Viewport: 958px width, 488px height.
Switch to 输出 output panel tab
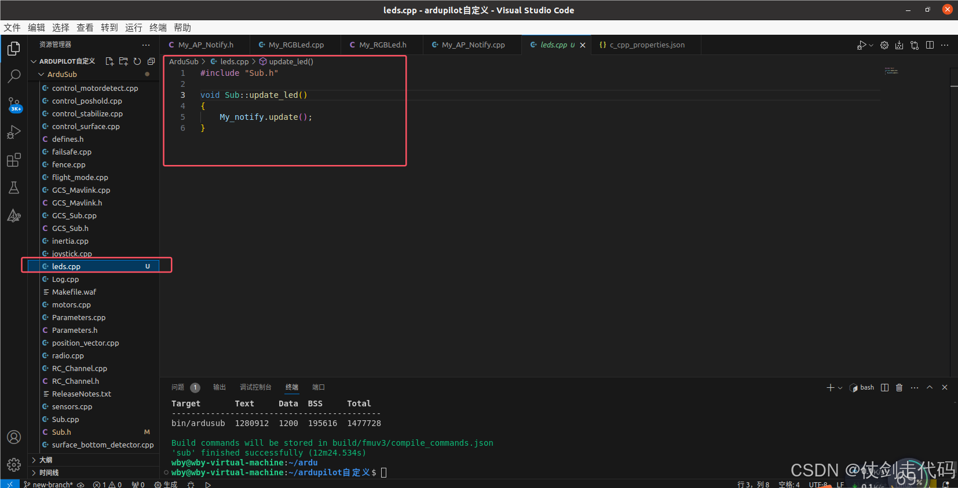220,387
